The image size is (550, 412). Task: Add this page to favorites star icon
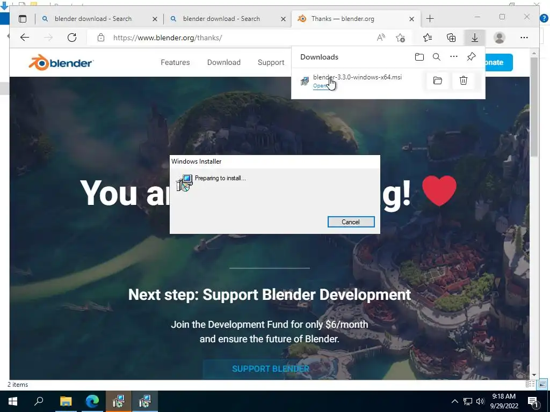coord(400,38)
